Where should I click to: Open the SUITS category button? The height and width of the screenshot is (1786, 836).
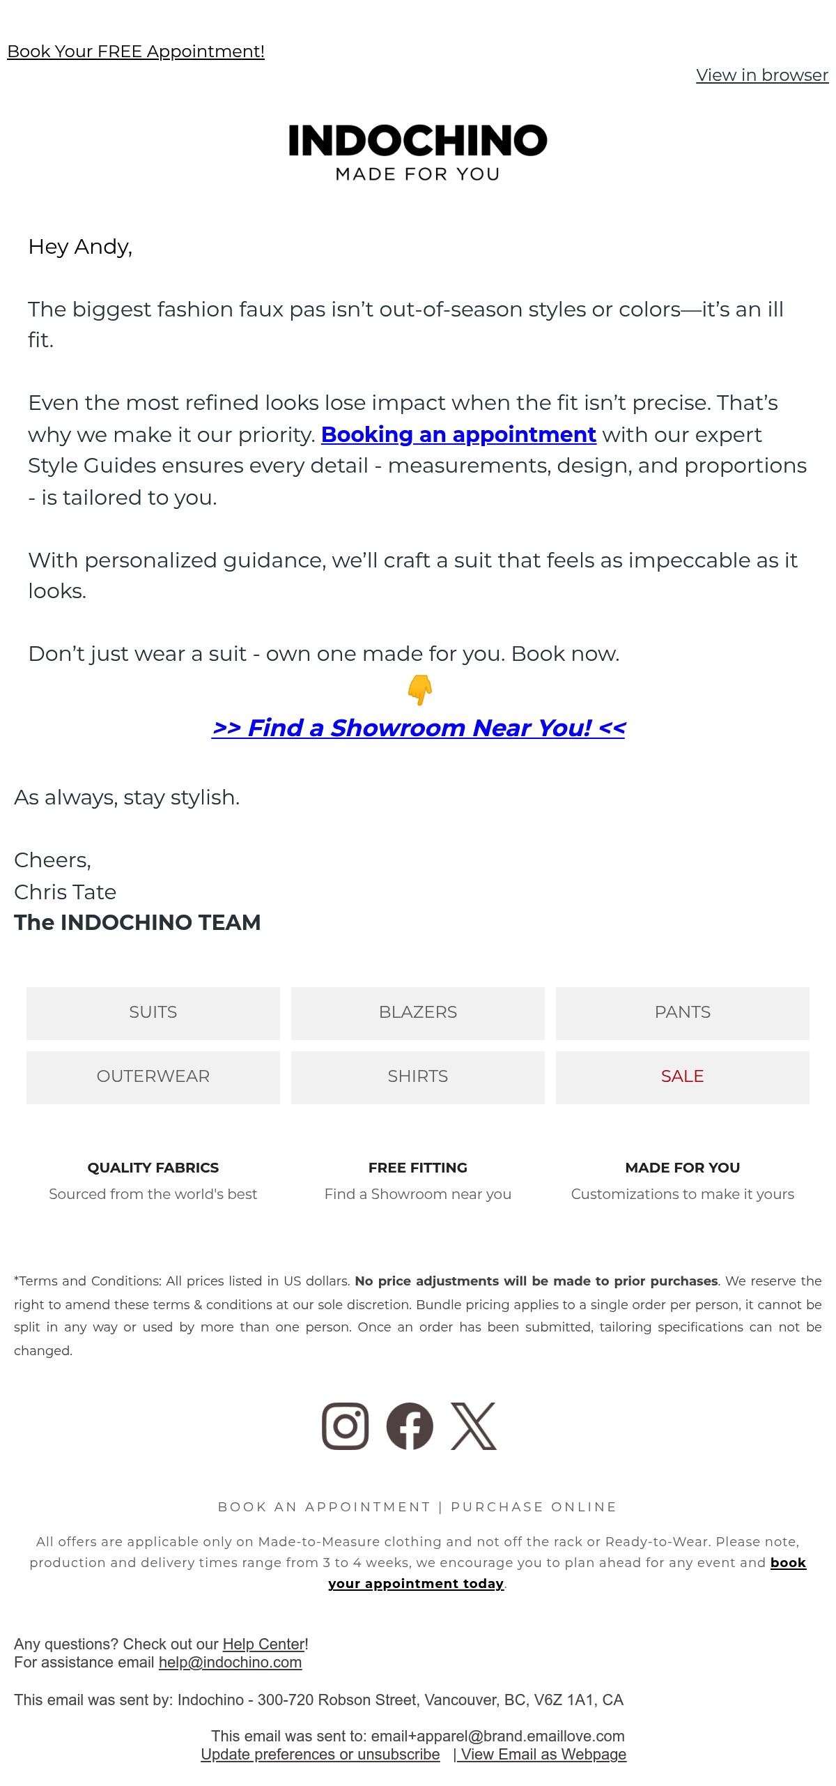[x=153, y=1013]
